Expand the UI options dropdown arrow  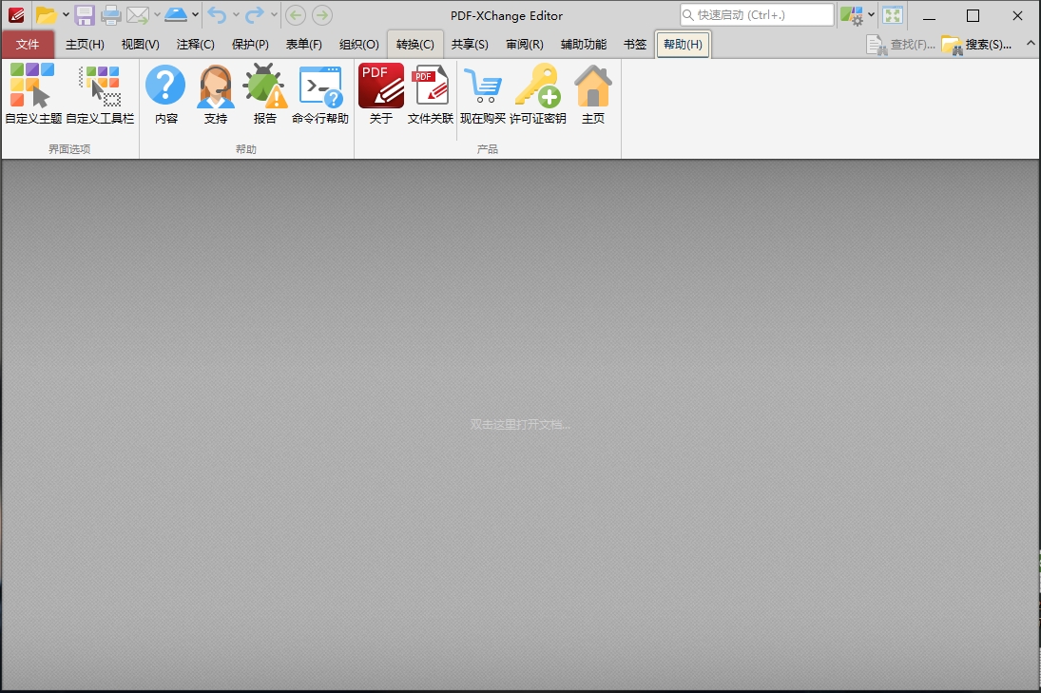pyautogui.click(x=871, y=14)
